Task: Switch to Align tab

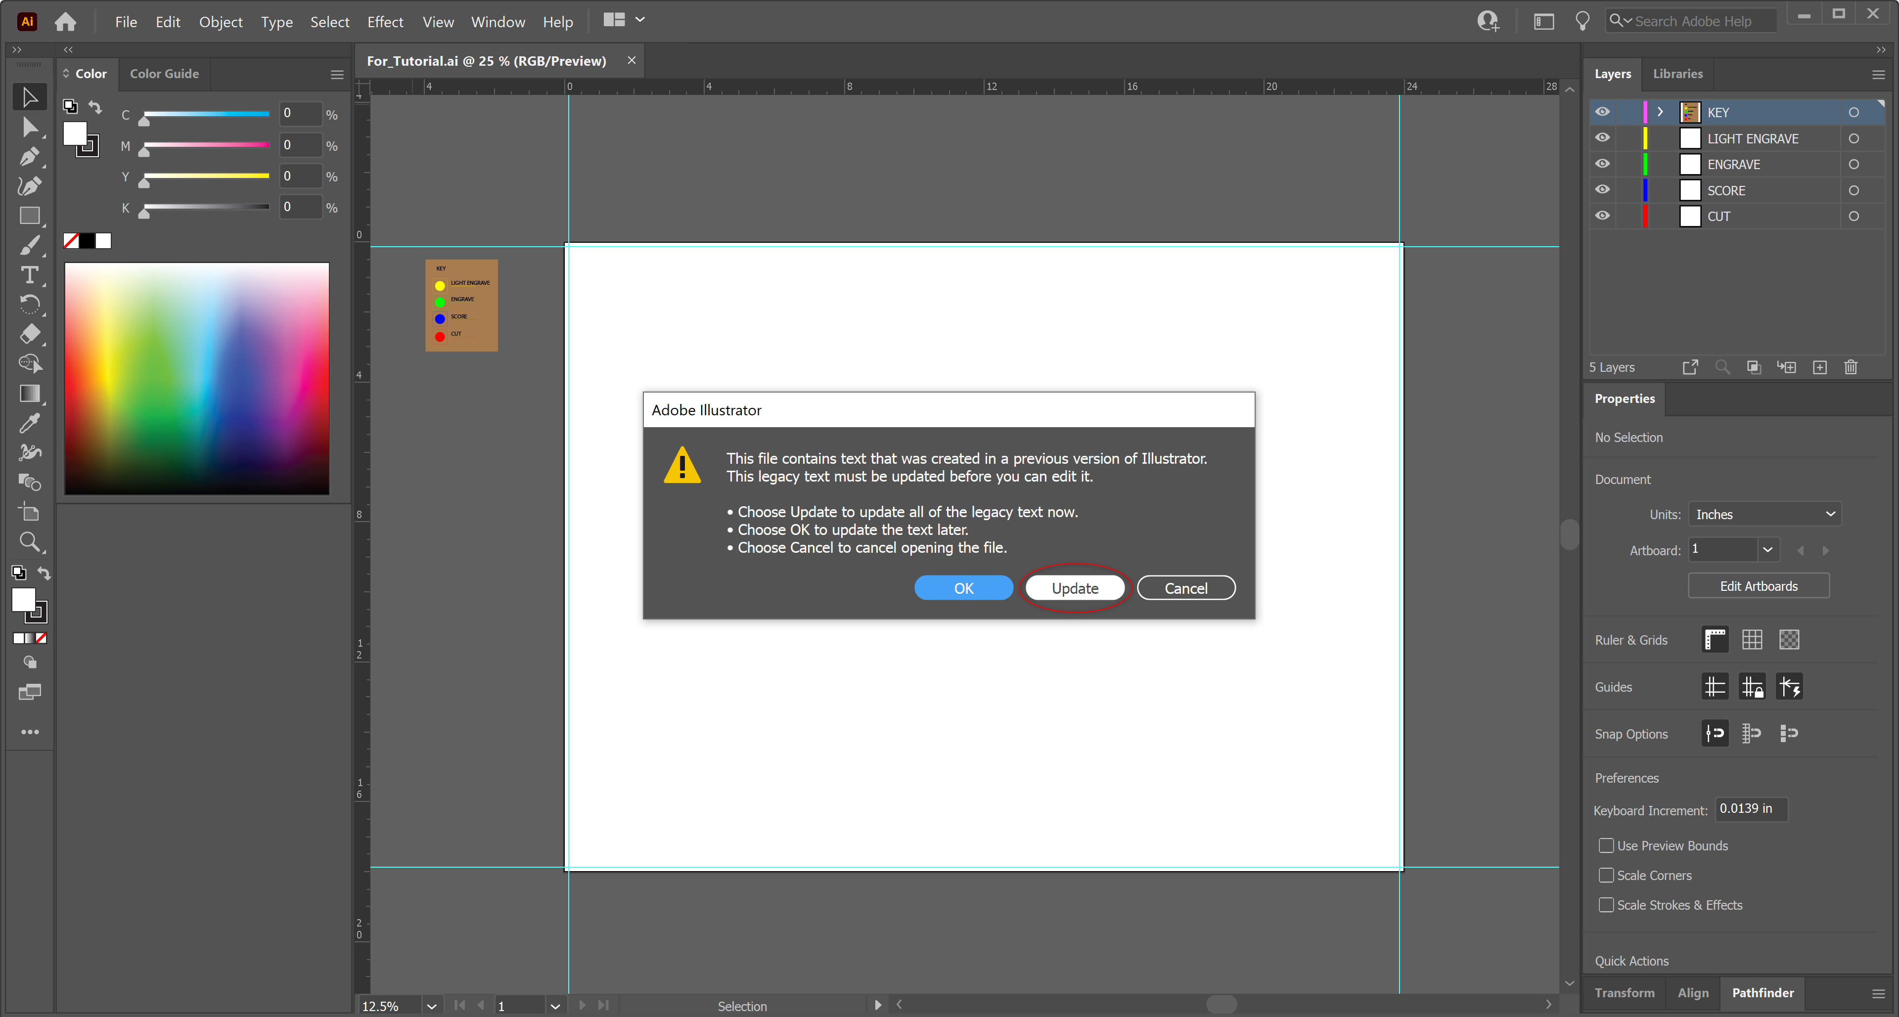Action: click(1693, 993)
